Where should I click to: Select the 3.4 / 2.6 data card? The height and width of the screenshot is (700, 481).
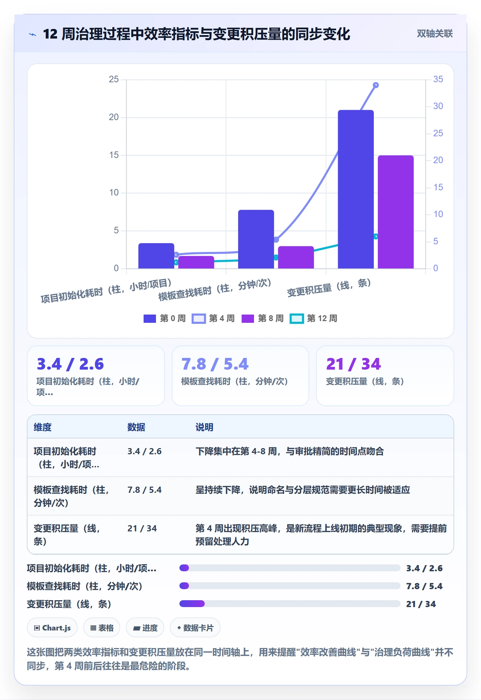pos(96,376)
